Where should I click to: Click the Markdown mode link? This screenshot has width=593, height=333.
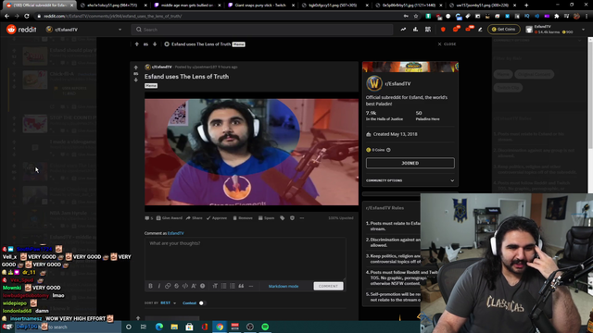284,286
